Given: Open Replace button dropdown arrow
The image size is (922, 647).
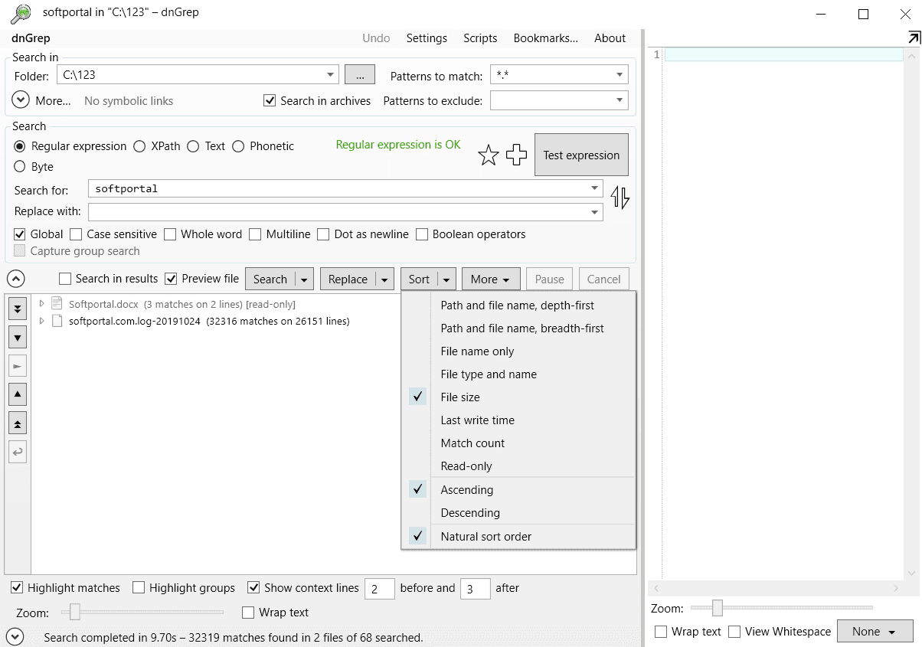Looking at the screenshot, I should click(385, 279).
